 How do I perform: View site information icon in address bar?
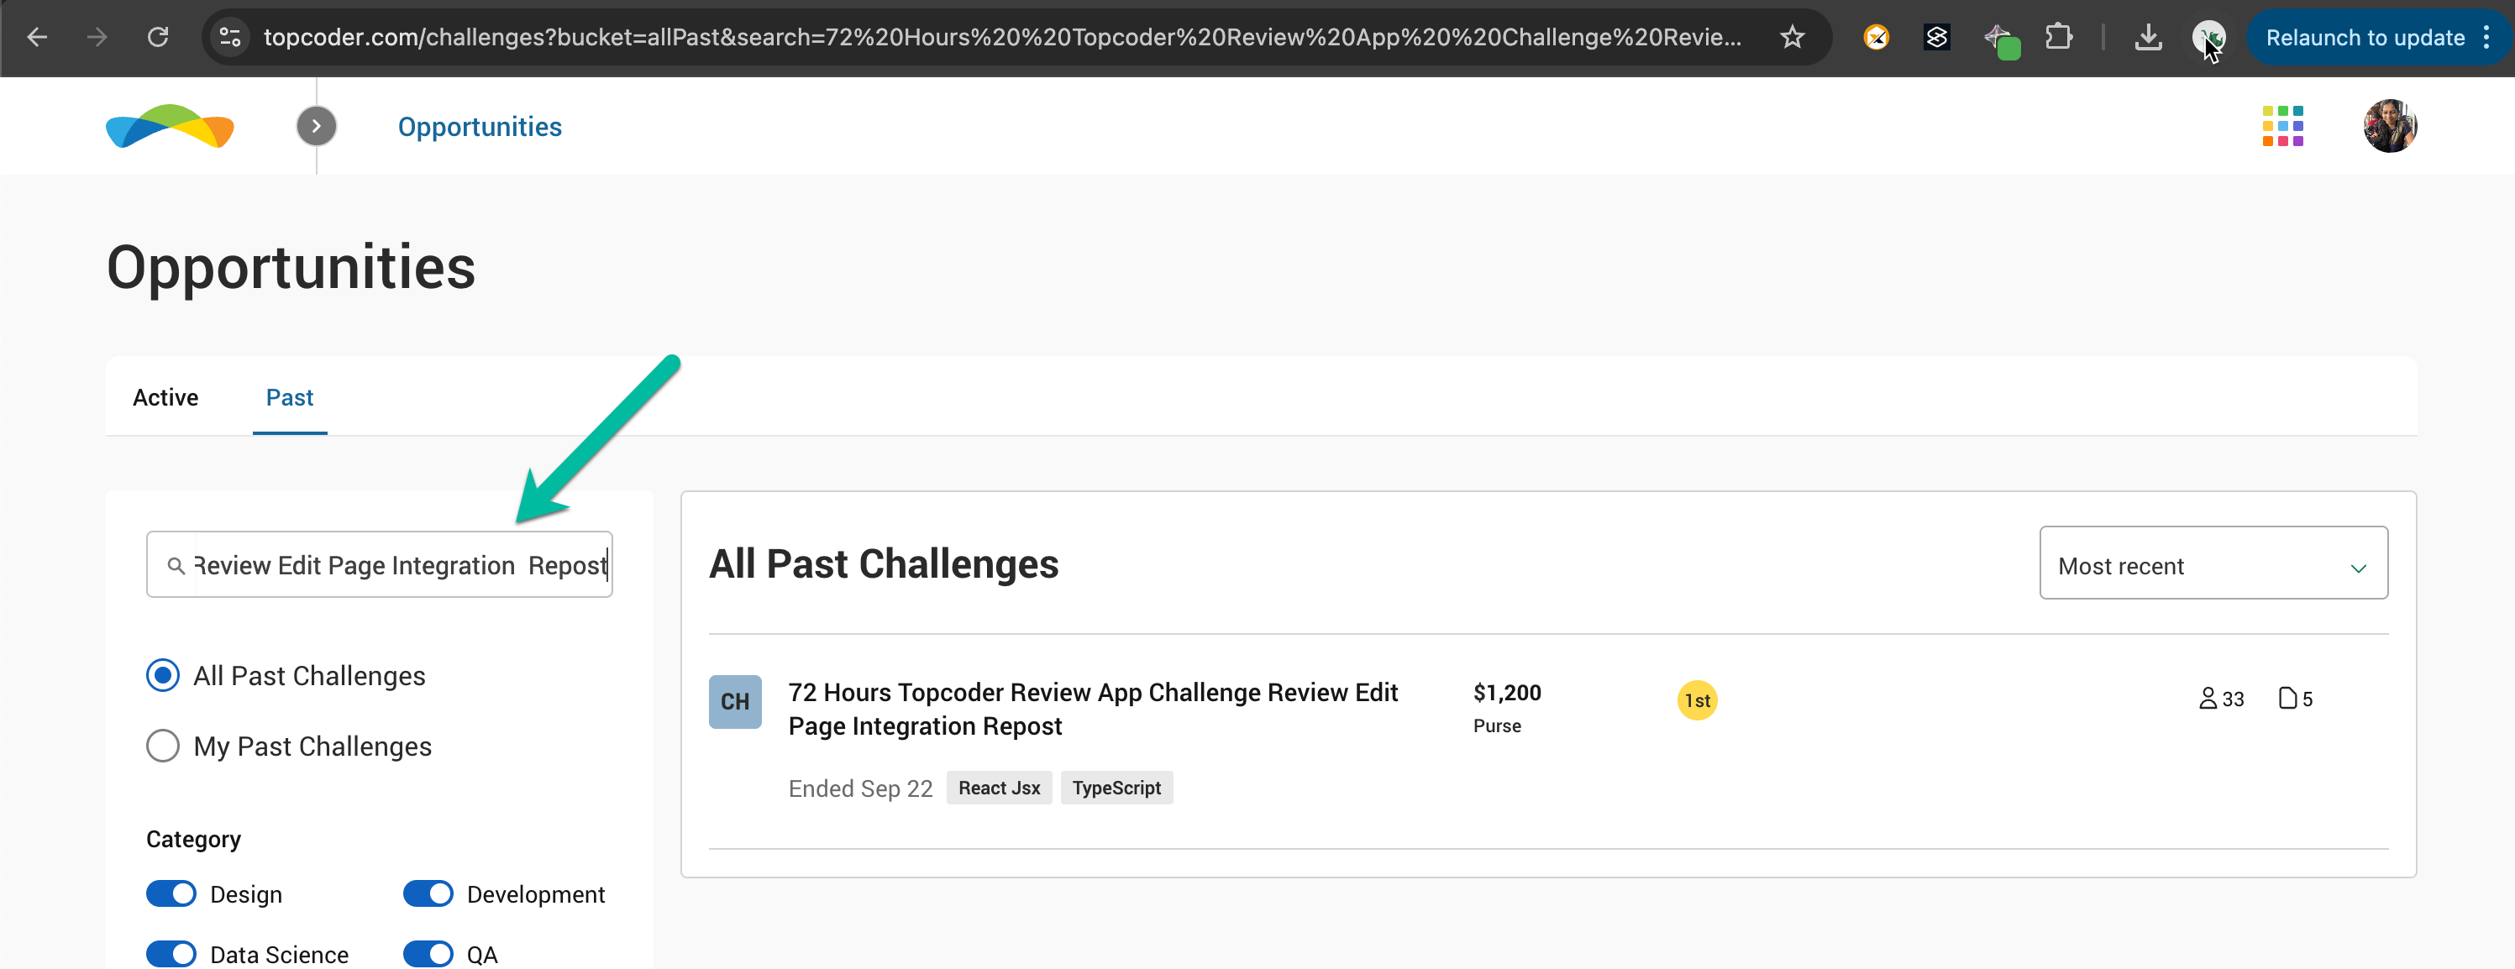pos(230,38)
